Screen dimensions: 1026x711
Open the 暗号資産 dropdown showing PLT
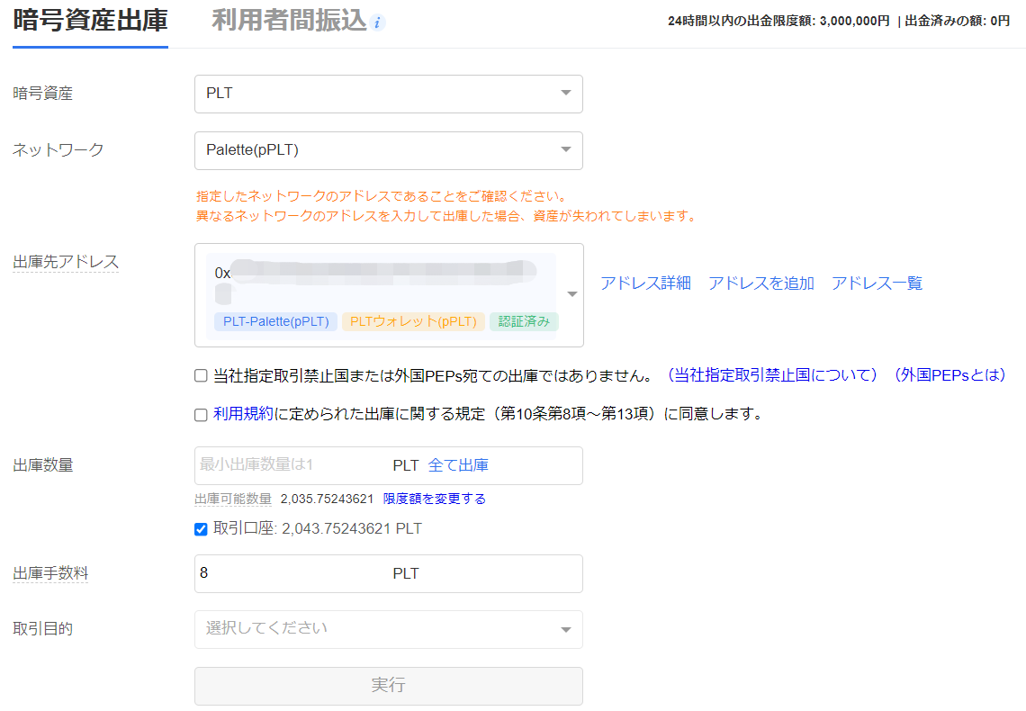tap(389, 94)
